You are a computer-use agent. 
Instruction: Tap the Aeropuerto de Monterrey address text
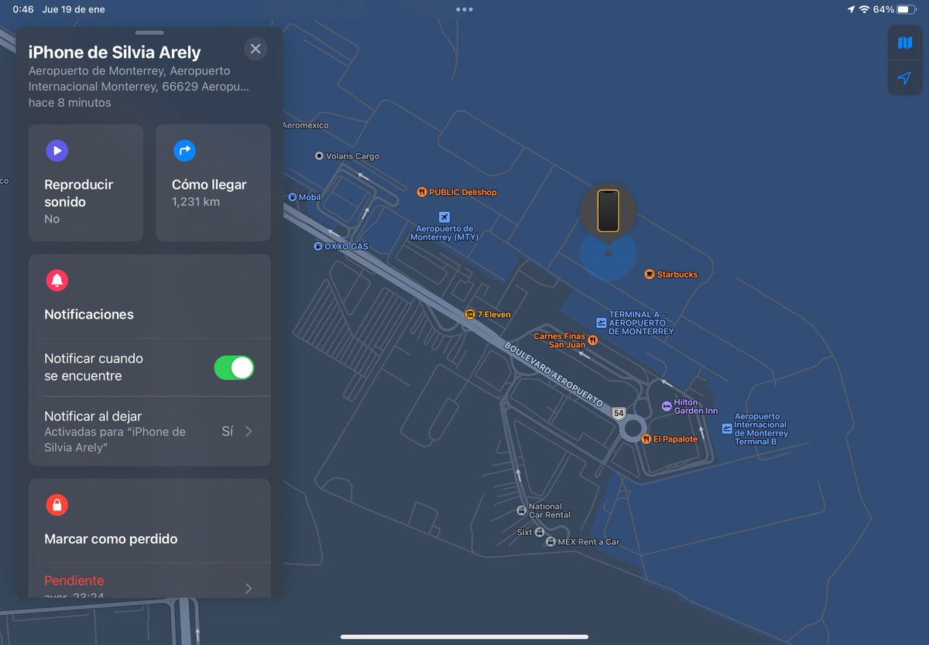139,78
